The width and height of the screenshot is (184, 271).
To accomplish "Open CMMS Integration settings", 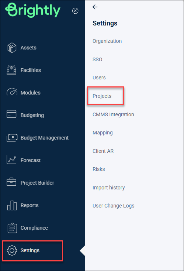I will (x=113, y=114).
